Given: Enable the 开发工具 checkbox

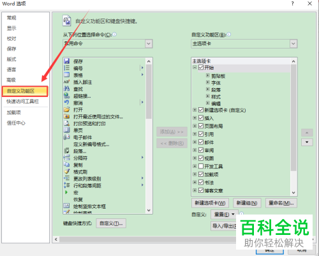Looking at the screenshot, I should point(201,166).
